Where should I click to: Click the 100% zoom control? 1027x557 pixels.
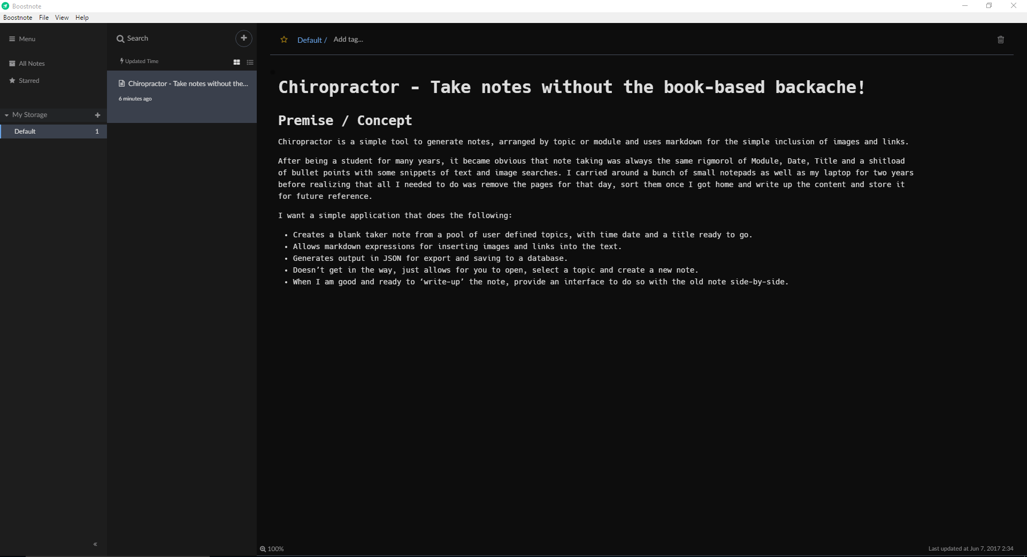(x=272, y=549)
